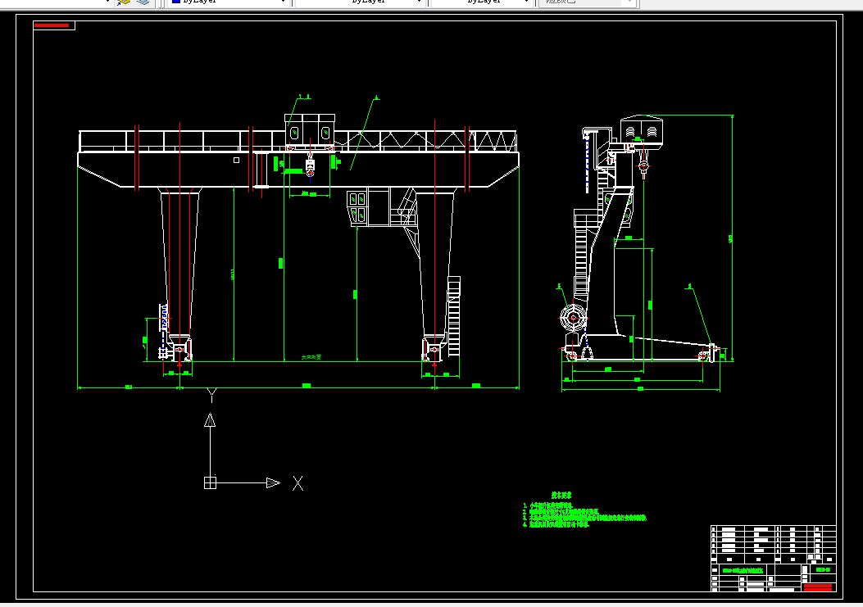Select the green 大车轨距 text on the front view
This screenshot has width=863, height=607.
coord(311,357)
